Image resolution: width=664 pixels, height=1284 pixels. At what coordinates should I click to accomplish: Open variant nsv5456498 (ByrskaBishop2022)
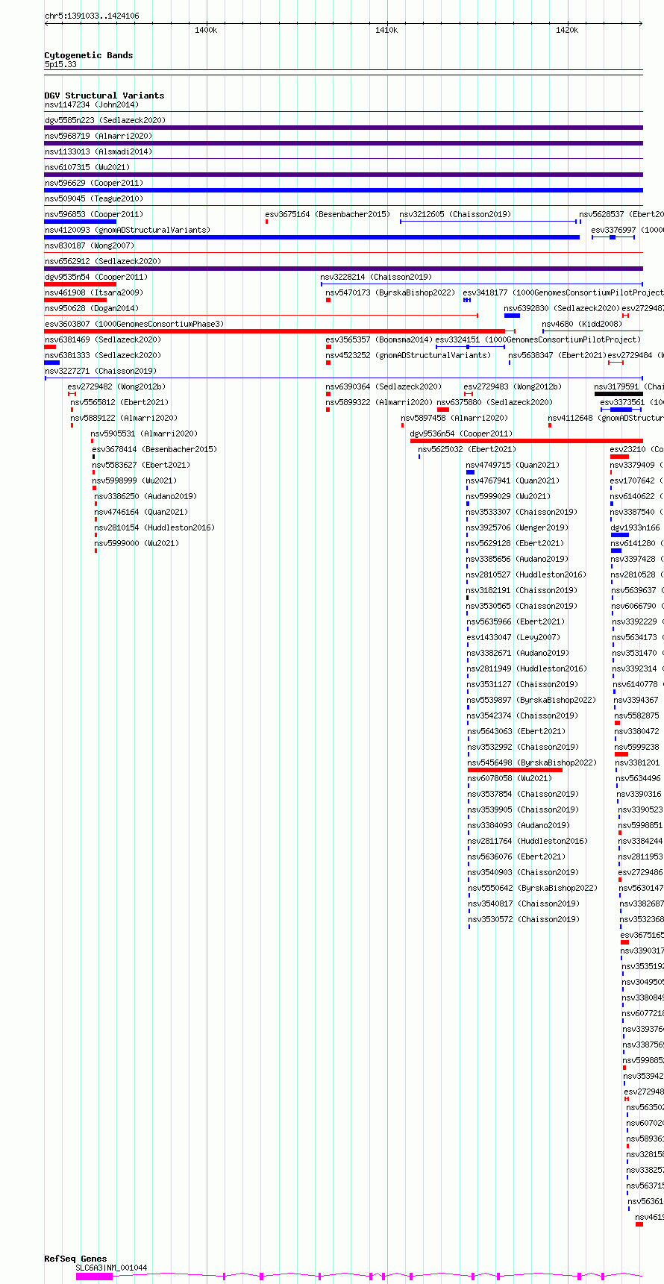click(533, 763)
